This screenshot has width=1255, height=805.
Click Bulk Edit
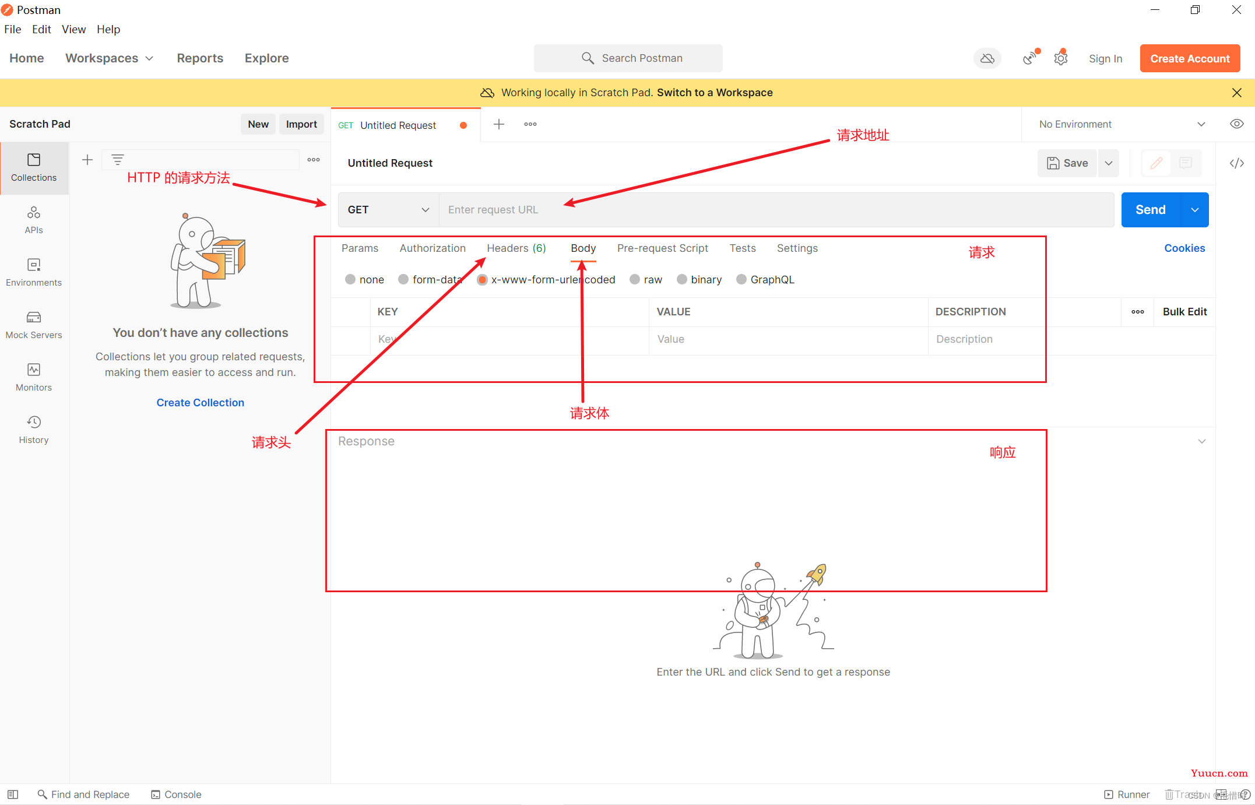1184,312
